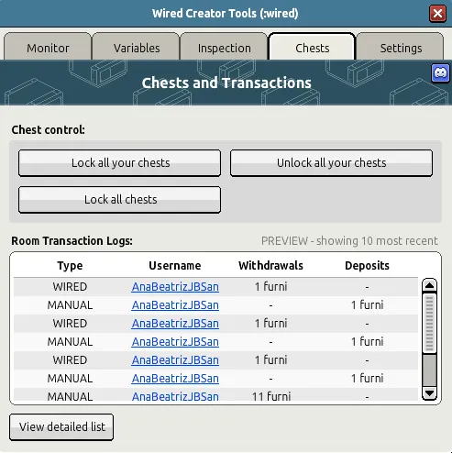Open AnaBeatrizJBSan link in third MANUAL row
The image size is (452, 453).
[x=175, y=379]
